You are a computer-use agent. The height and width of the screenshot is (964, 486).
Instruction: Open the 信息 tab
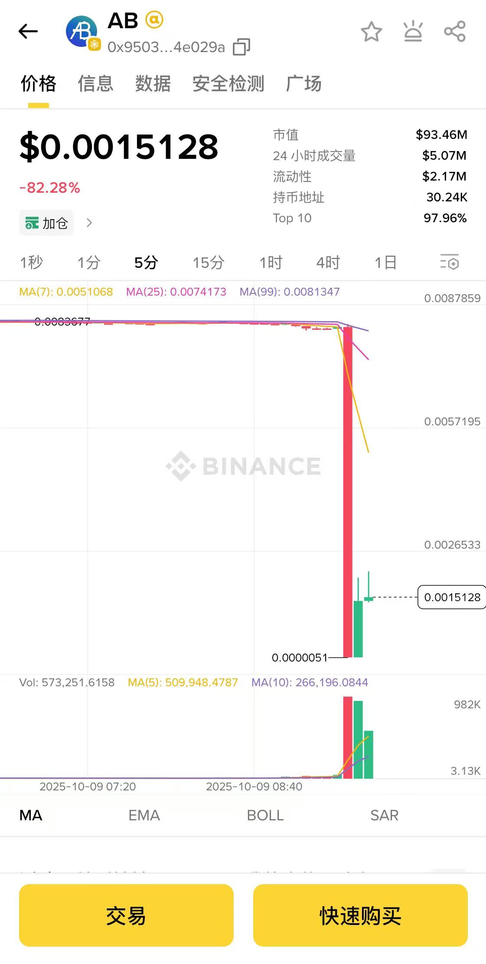pyautogui.click(x=95, y=83)
